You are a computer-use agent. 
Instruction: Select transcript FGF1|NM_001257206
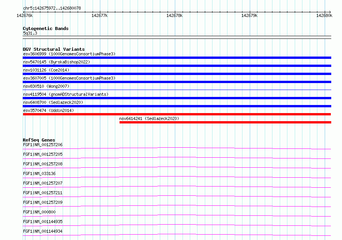[43, 145]
